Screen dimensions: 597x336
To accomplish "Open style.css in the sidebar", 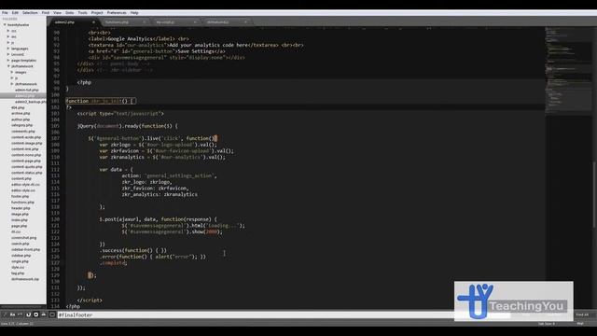I will click(18, 267).
